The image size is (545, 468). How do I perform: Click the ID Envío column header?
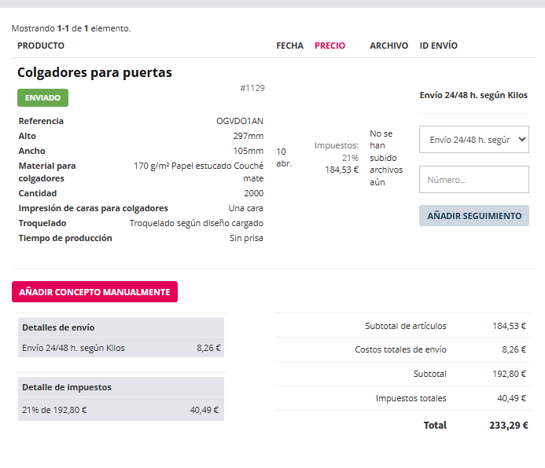coord(439,46)
